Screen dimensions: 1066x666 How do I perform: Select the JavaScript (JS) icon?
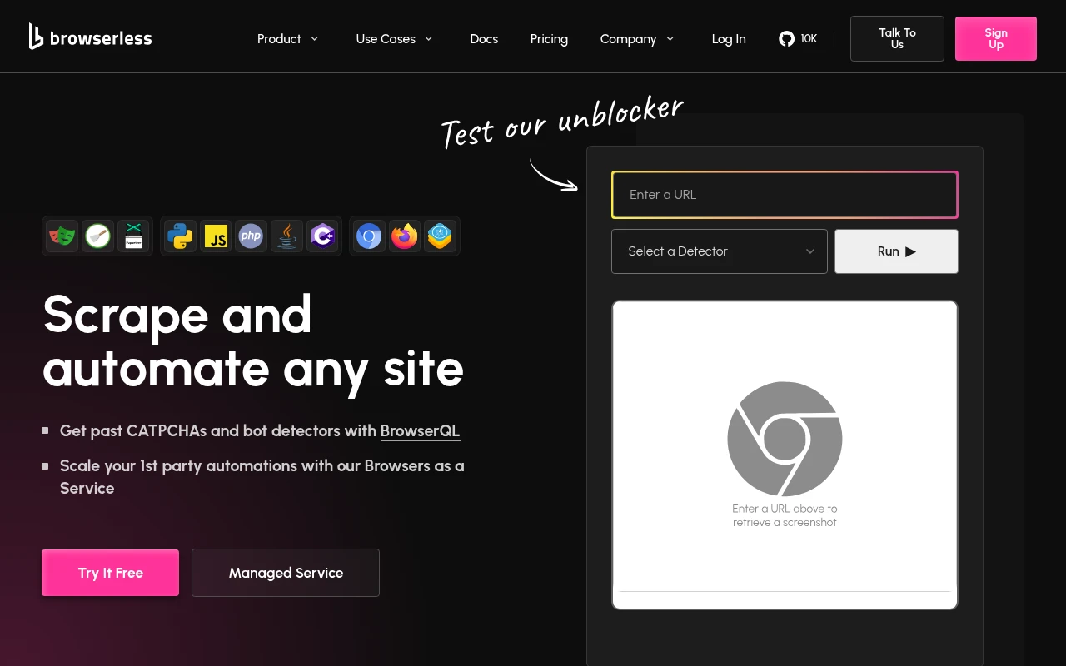coord(216,236)
